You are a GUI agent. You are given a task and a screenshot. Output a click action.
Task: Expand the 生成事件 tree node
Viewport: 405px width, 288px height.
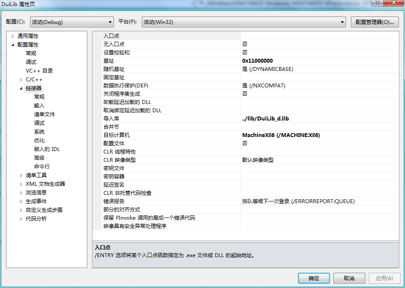click(21, 201)
